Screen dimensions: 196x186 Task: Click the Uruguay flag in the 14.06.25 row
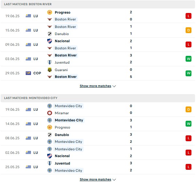28,124
